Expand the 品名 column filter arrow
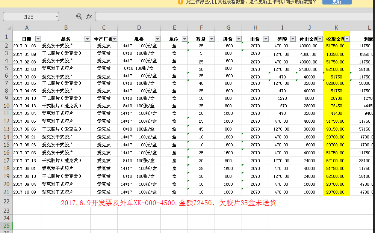The image size is (375, 233). coord(87,39)
